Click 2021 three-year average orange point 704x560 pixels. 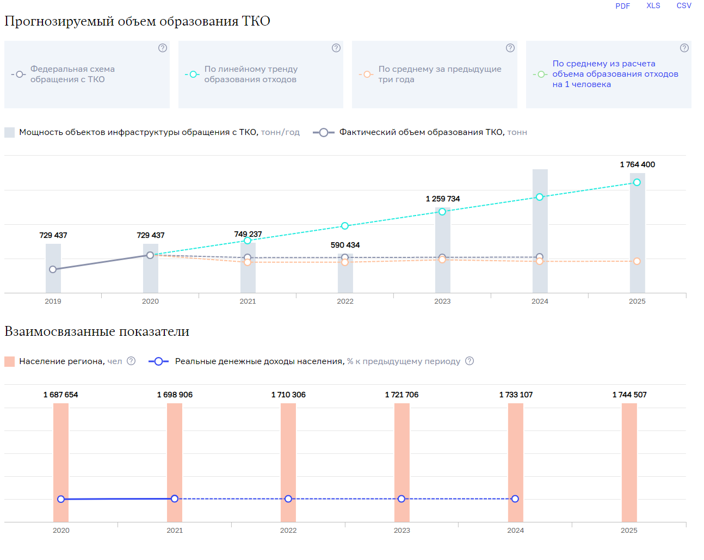(248, 263)
